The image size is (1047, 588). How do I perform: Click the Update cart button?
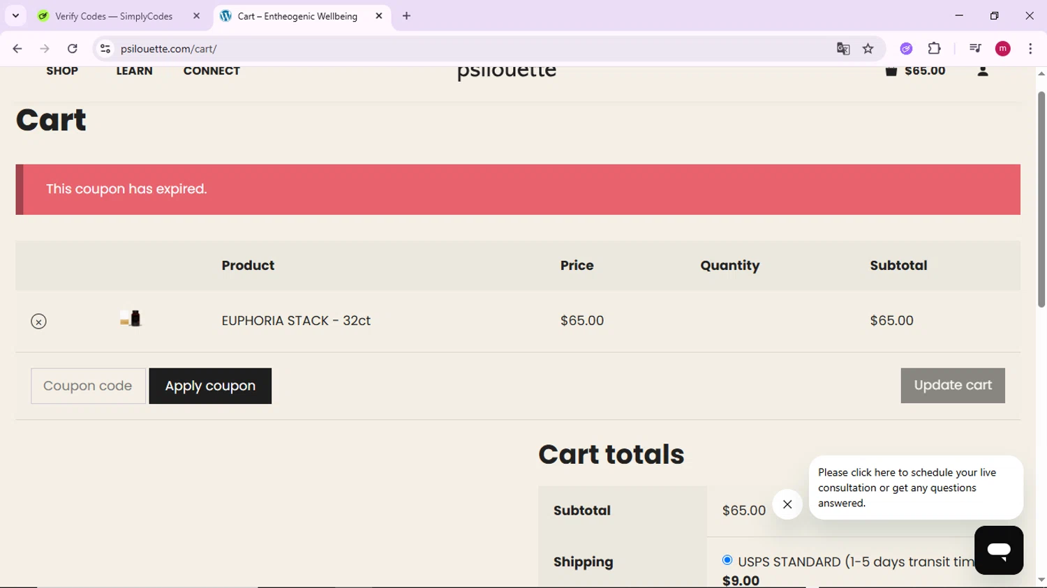953,386
